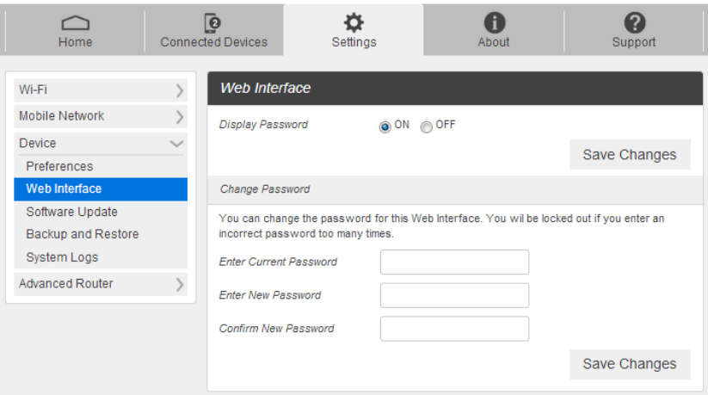The height and width of the screenshot is (395, 708).
Task: Focus the Enter New Password field
Action: (x=454, y=295)
